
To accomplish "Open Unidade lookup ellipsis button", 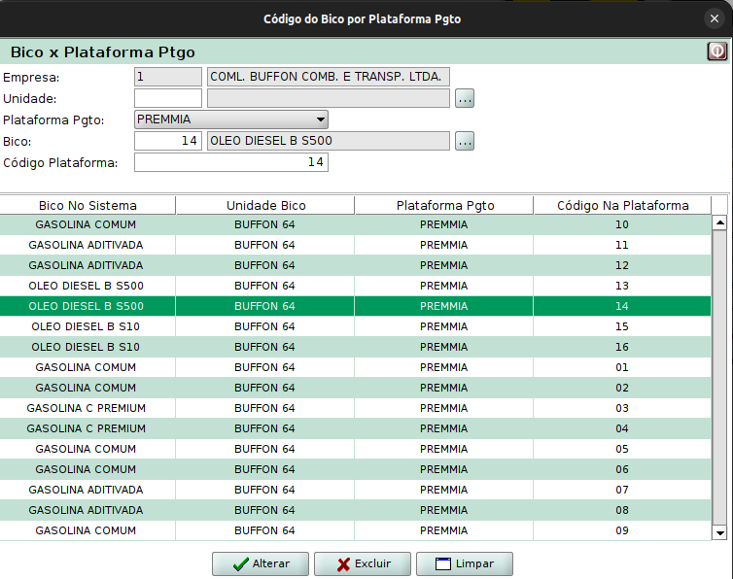I will point(465,98).
